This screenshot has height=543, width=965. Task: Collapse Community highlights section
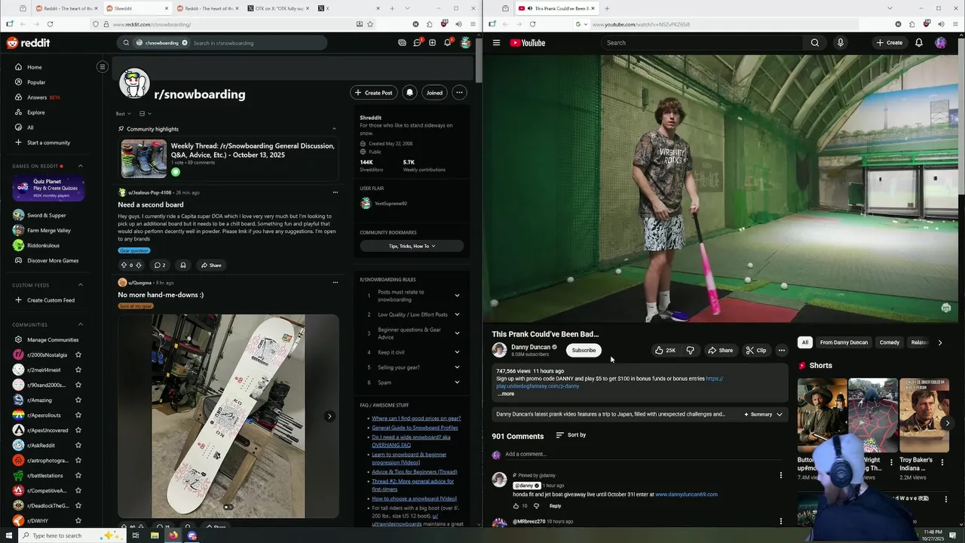tap(334, 129)
